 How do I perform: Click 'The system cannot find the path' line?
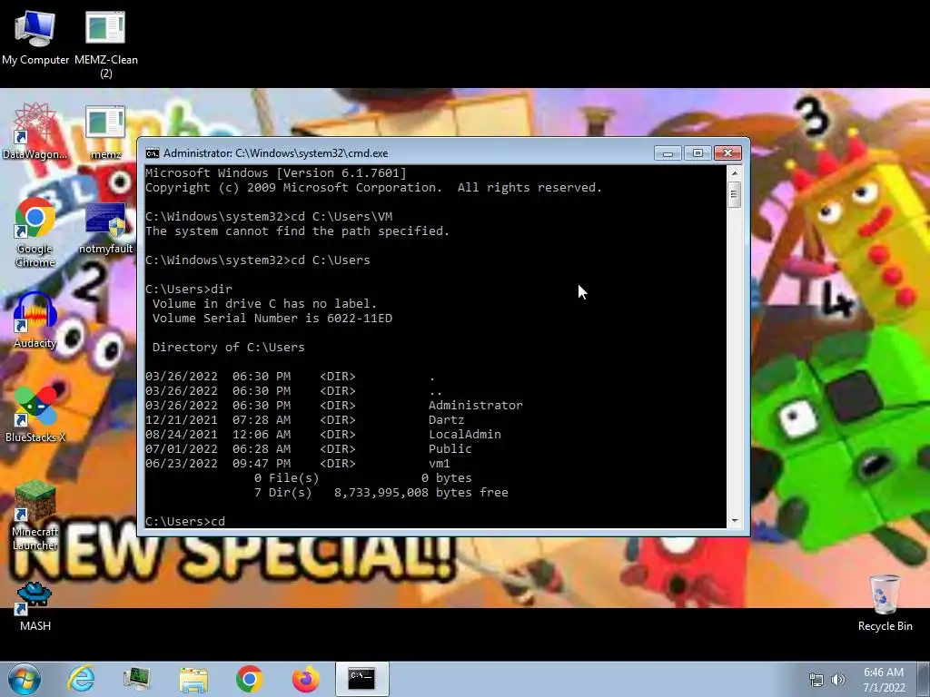[298, 231]
